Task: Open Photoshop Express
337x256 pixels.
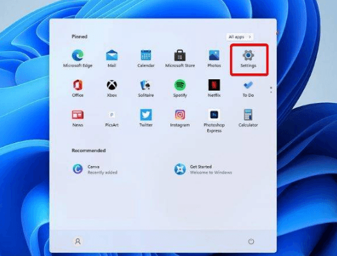Action: point(214,121)
